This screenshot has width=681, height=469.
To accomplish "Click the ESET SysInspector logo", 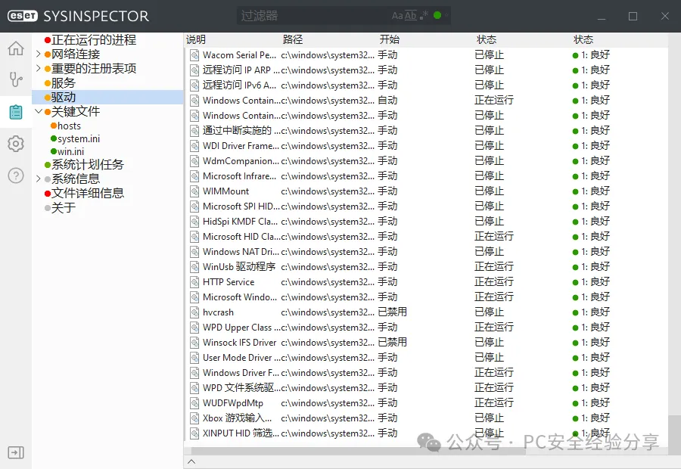I will pos(78,16).
